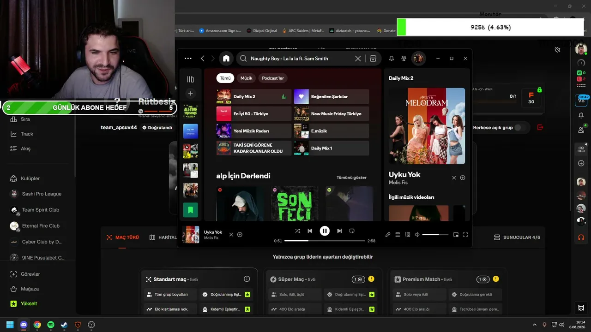Open Discord from the taskbar
Viewport: 591px width, 332px height.
(24, 325)
